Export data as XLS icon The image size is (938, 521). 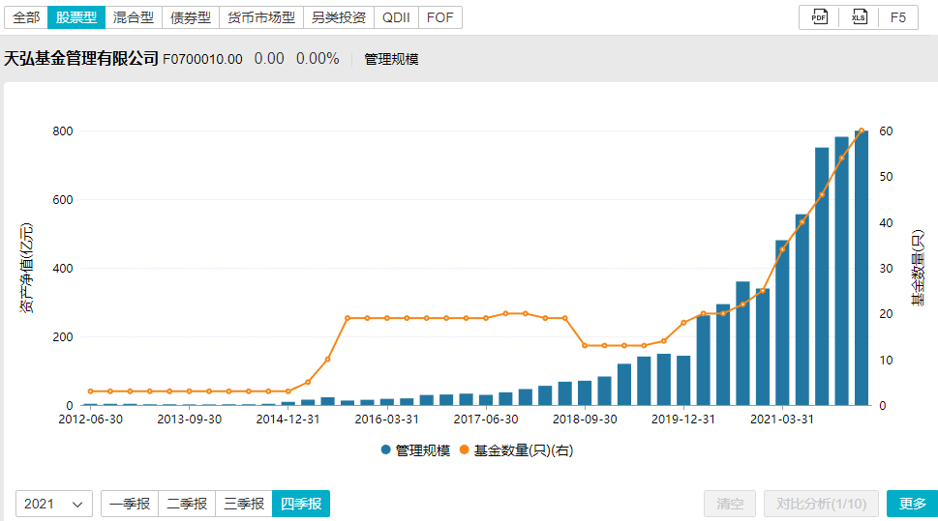coord(859,17)
